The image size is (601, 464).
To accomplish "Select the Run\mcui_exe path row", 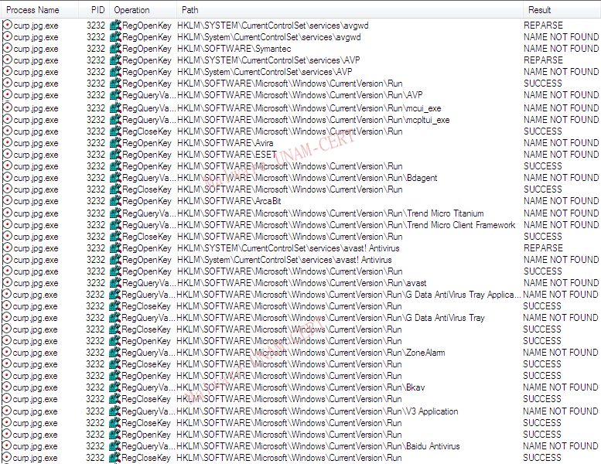I will click(x=309, y=108).
